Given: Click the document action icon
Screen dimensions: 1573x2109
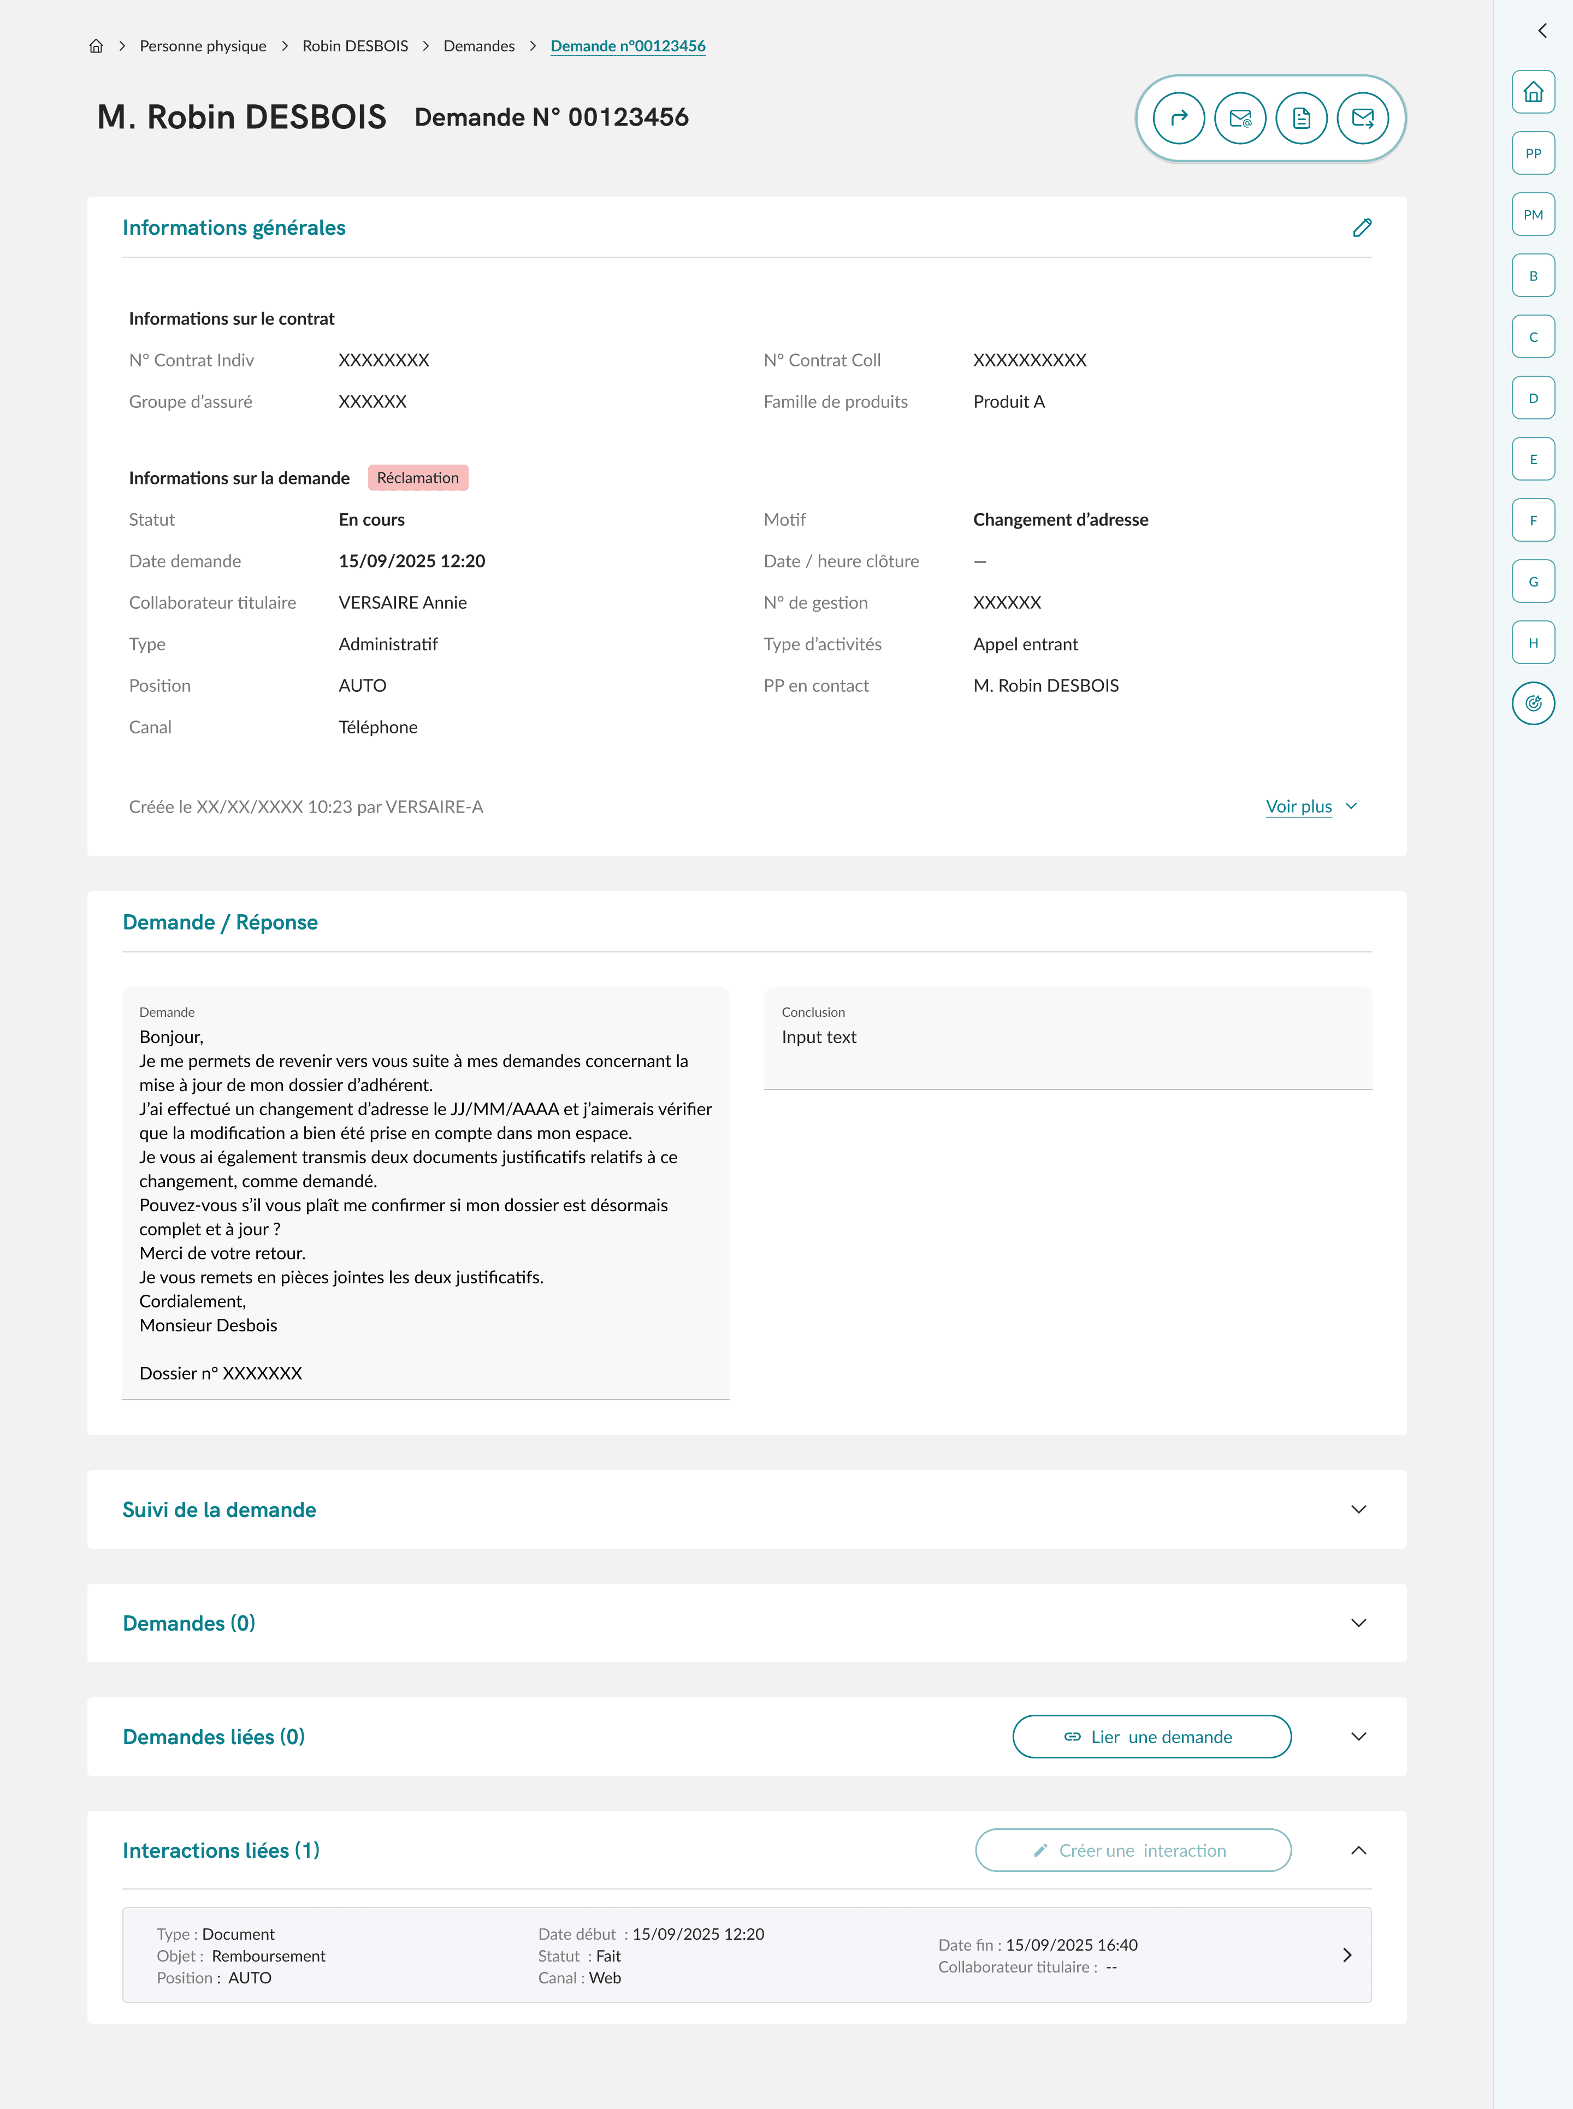Looking at the screenshot, I should coord(1300,118).
